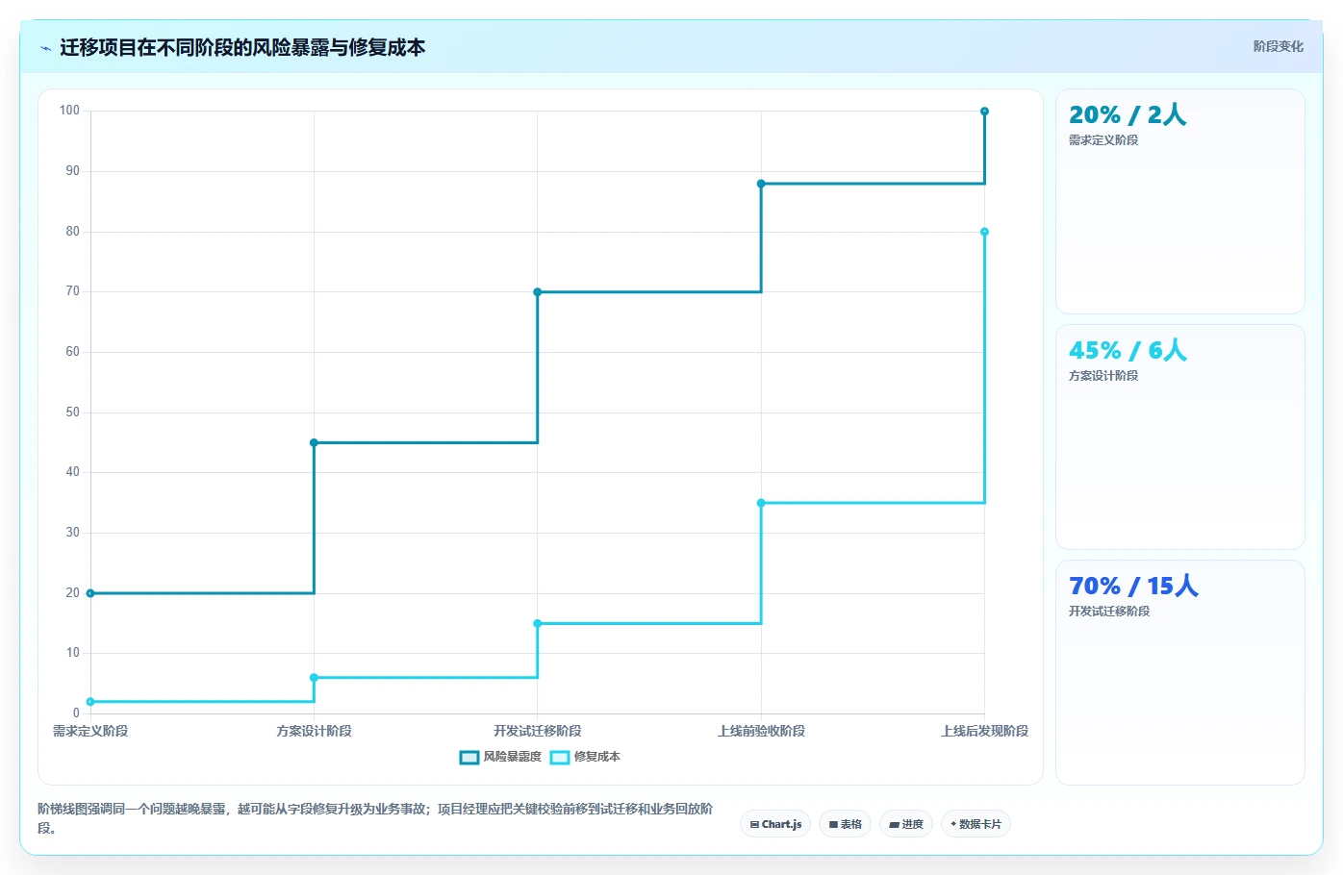Click the chart icon beside the title
The image size is (1343, 875).
(45, 48)
